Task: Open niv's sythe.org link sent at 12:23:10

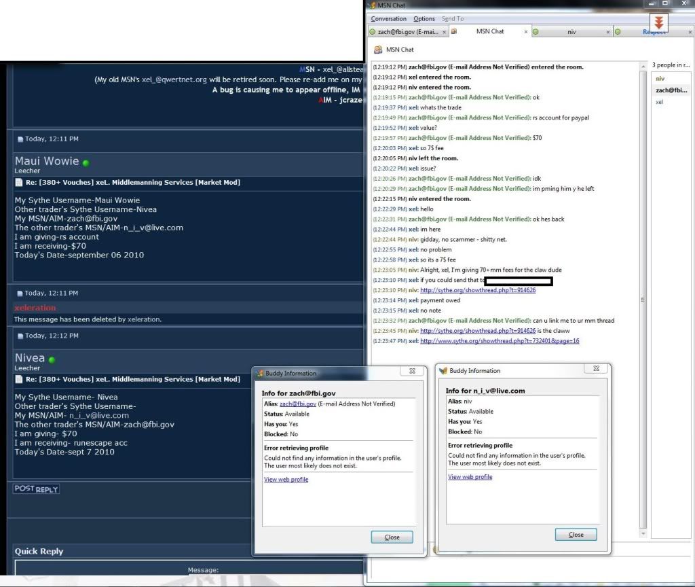Action: [x=478, y=290]
